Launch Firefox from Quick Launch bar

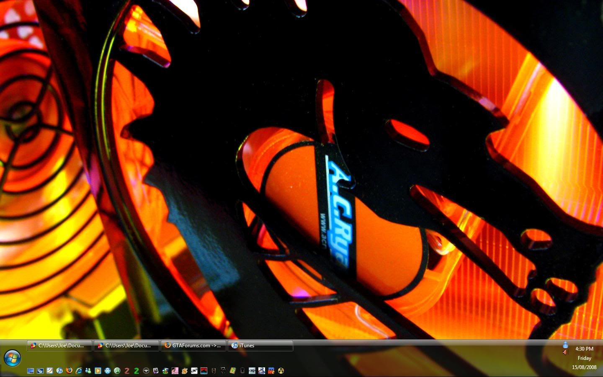point(69,371)
